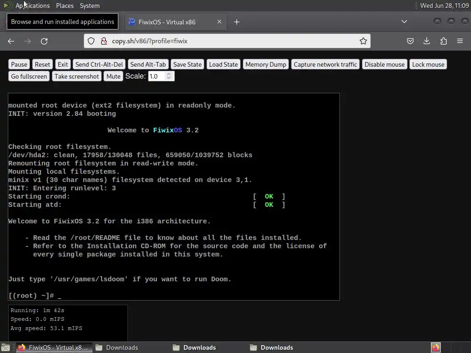Go back to the previous page

[11, 41]
